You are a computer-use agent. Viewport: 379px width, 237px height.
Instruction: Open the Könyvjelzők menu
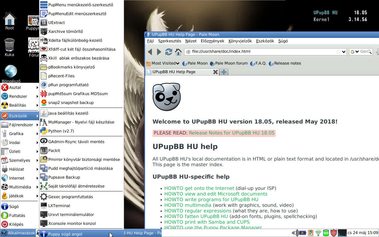(x=240, y=41)
